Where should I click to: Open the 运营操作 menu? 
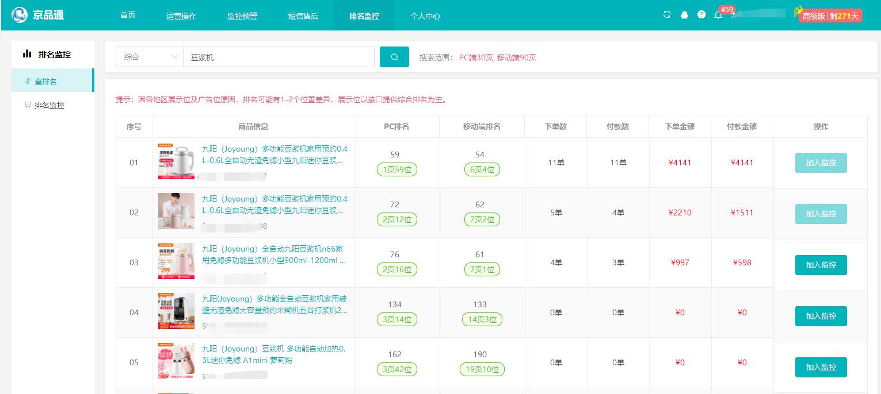[181, 16]
